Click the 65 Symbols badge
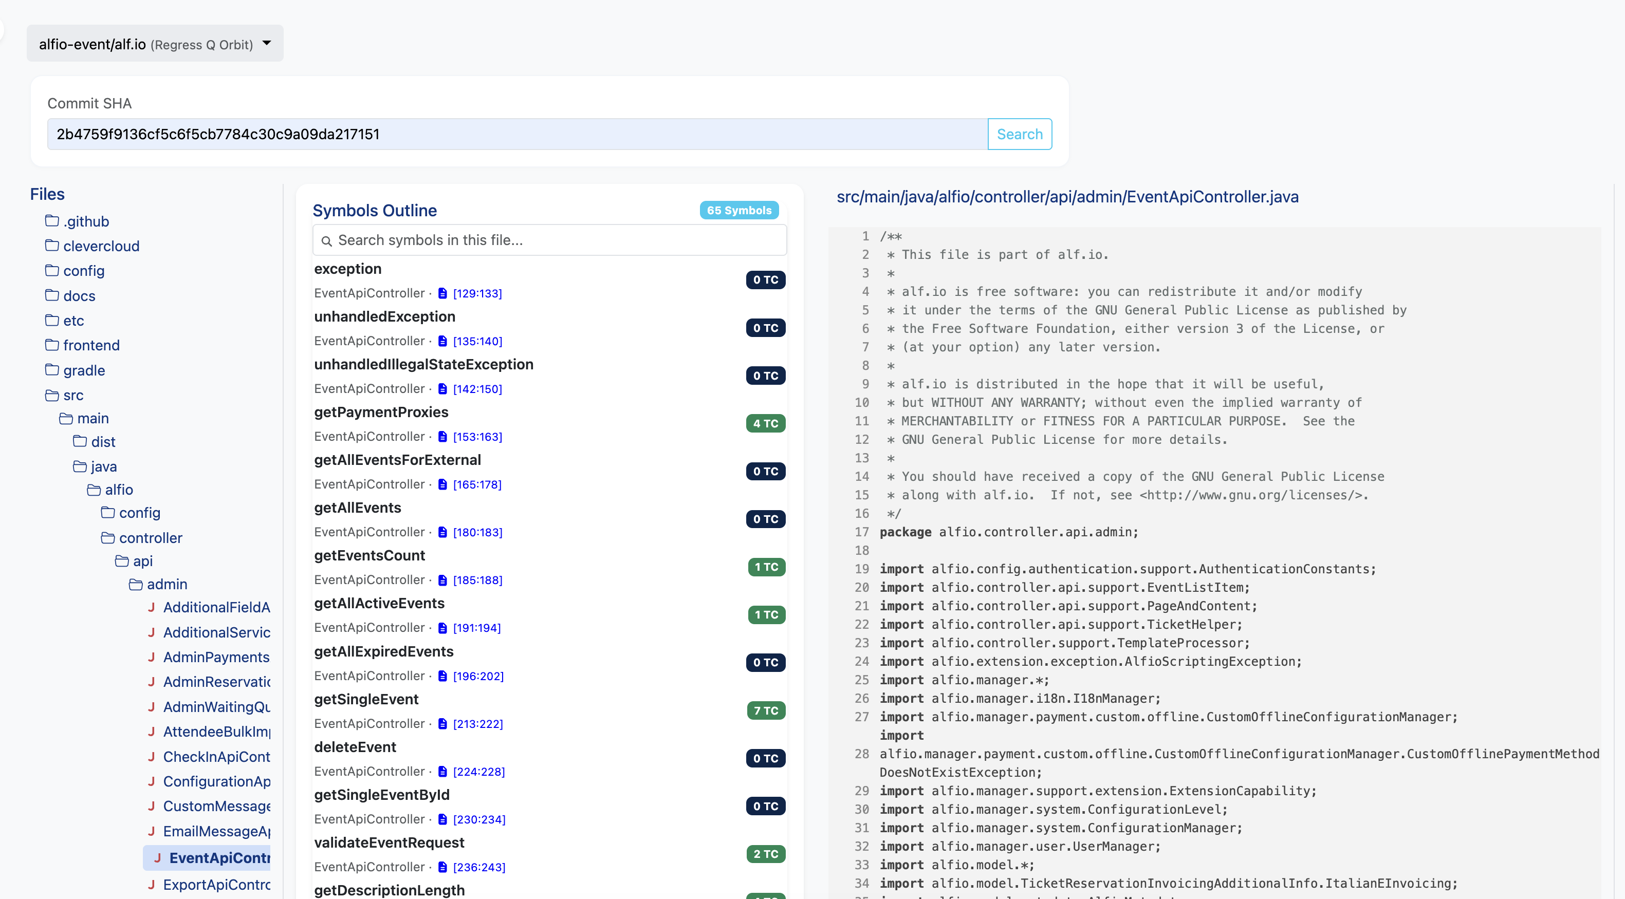The width and height of the screenshot is (1625, 899). point(738,210)
